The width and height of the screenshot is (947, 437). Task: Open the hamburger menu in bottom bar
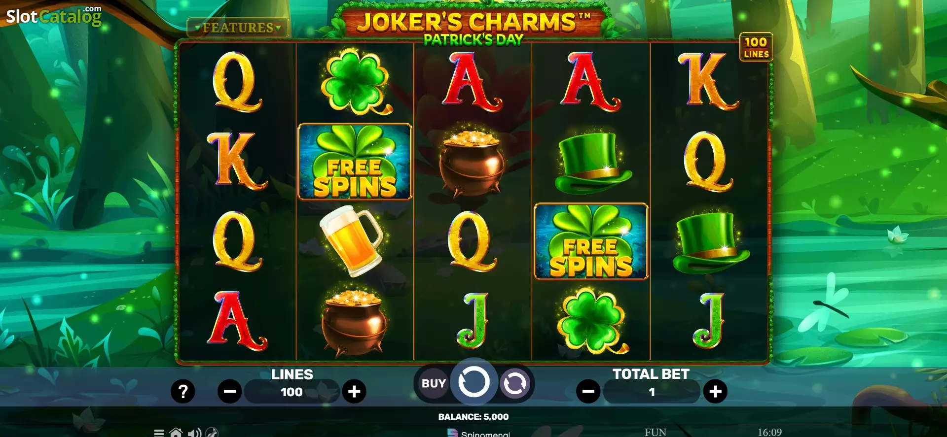click(x=159, y=433)
